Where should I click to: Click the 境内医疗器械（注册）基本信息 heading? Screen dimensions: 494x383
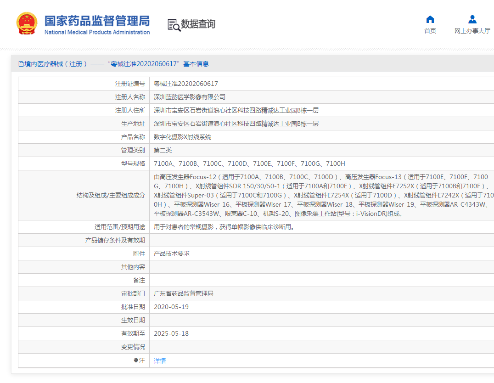(x=113, y=64)
